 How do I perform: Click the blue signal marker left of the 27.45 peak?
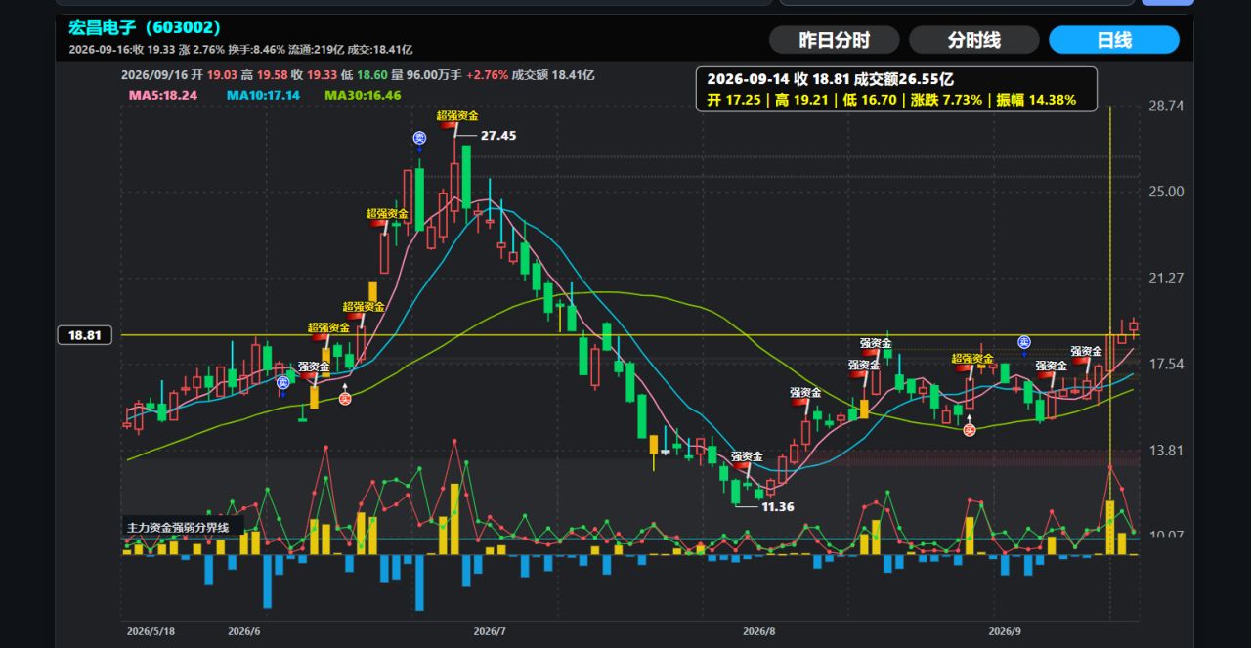point(419,138)
